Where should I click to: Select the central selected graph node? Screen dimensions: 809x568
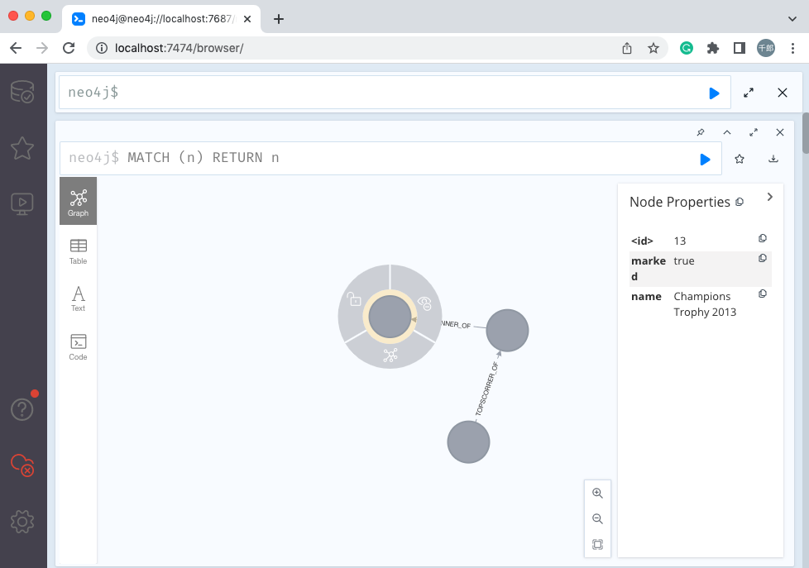point(390,317)
